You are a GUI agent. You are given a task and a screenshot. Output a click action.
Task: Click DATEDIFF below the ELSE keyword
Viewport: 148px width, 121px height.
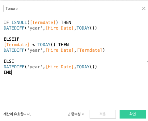[14, 67]
